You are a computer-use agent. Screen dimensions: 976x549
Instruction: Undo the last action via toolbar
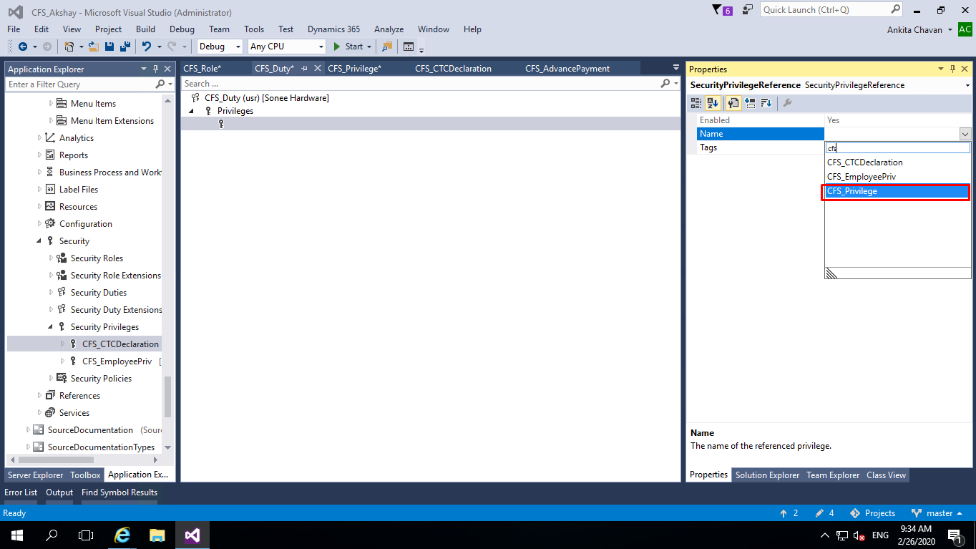tap(146, 47)
